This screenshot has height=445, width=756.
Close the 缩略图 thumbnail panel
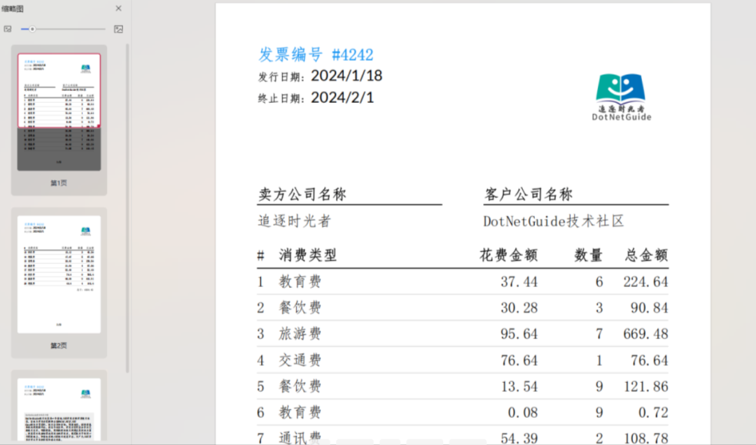point(118,8)
